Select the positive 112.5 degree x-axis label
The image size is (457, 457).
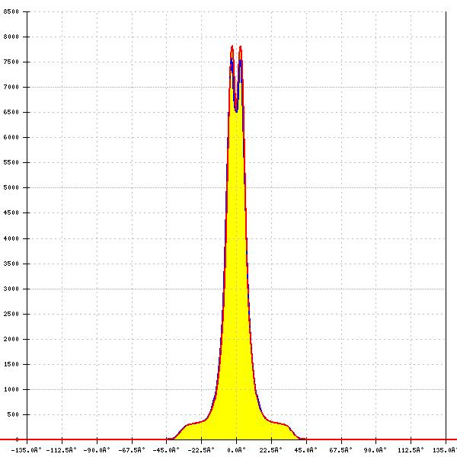[x=411, y=450]
